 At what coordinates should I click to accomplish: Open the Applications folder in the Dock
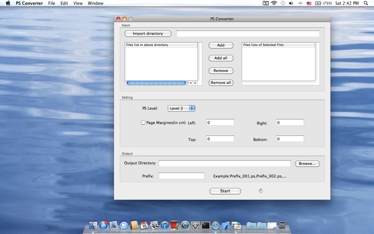(x=251, y=225)
